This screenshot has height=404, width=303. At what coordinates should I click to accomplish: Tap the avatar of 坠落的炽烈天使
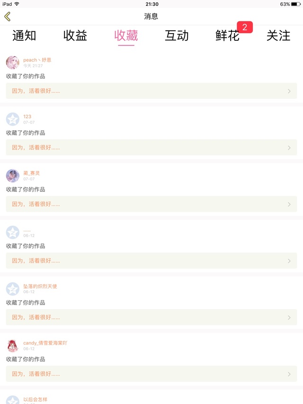(13, 289)
